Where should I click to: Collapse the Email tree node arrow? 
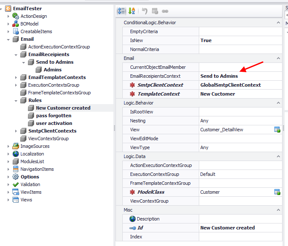[x=8, y=40]
